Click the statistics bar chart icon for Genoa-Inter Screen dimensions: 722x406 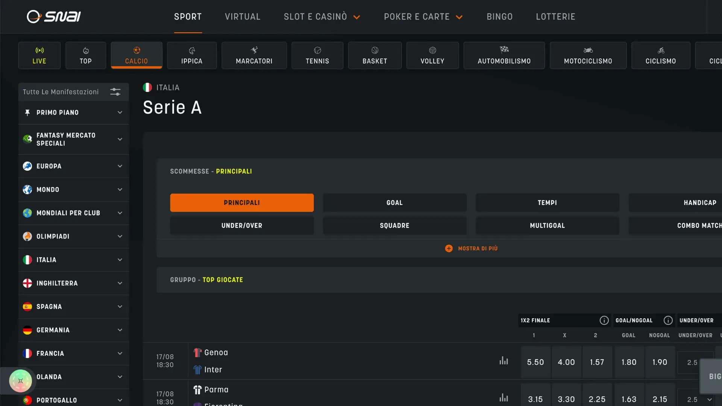(x=504, y=361)
